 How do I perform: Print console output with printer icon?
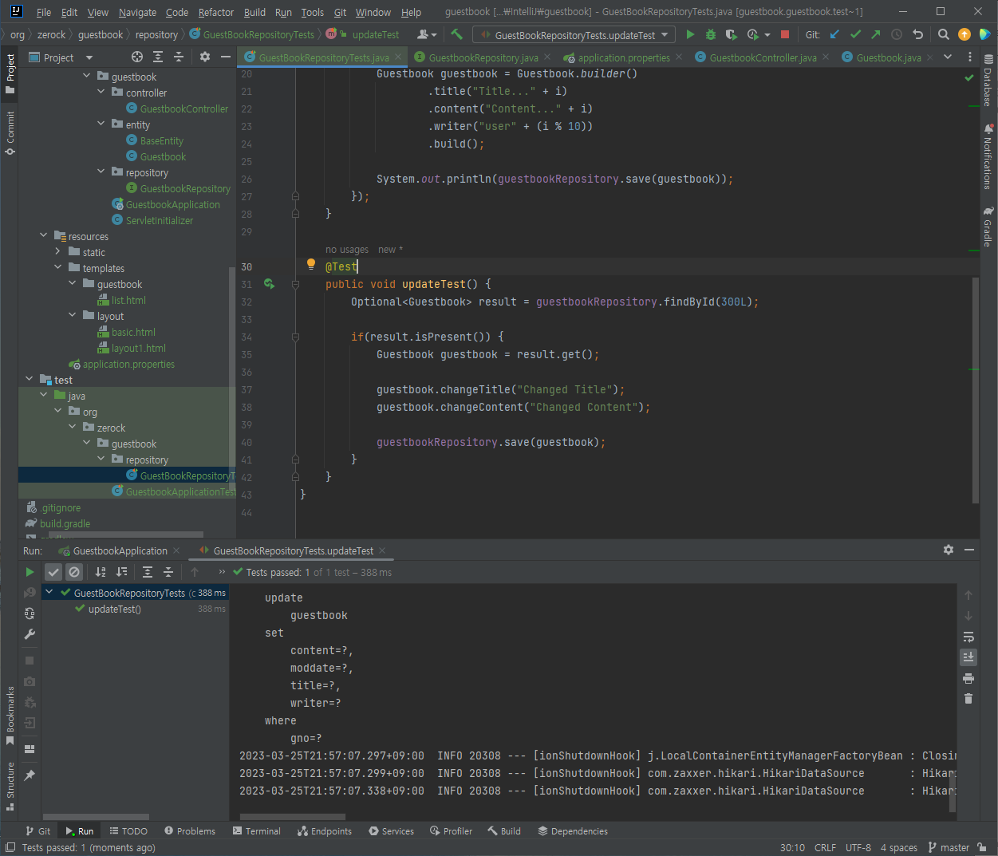[968, 678]
